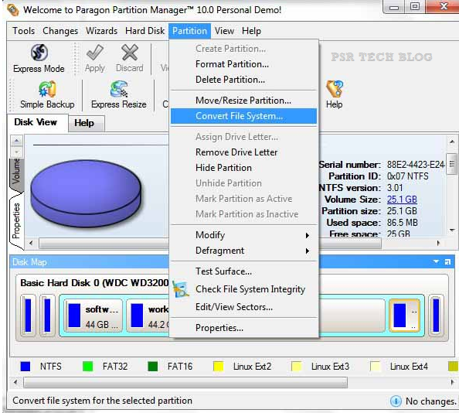Click the up arrow above the Volume tab

coord(17,141)
